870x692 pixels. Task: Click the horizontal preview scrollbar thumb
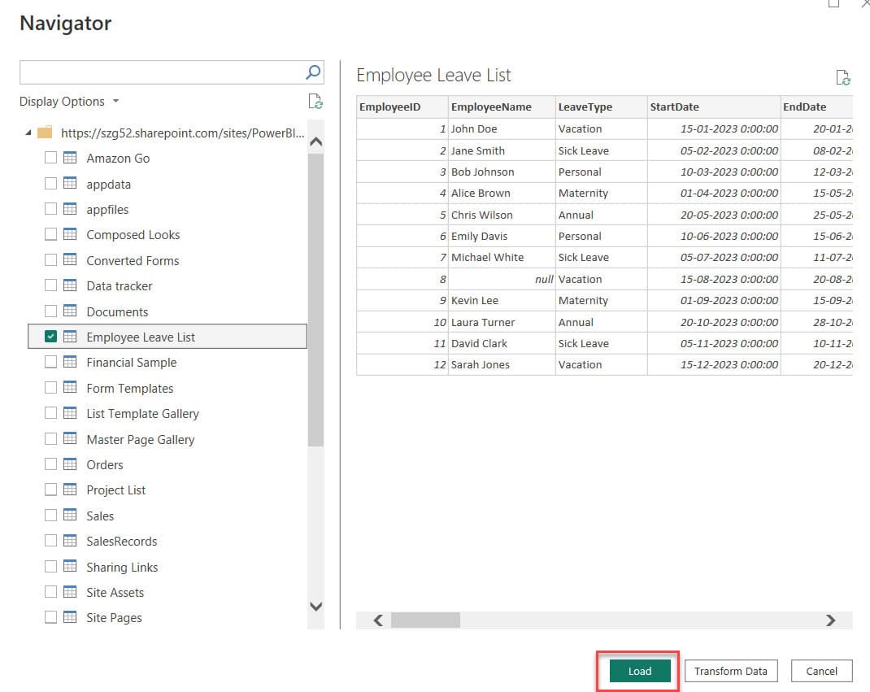(x=425, y=620)
